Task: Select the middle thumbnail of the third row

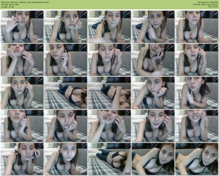Action: pos(109,93)
